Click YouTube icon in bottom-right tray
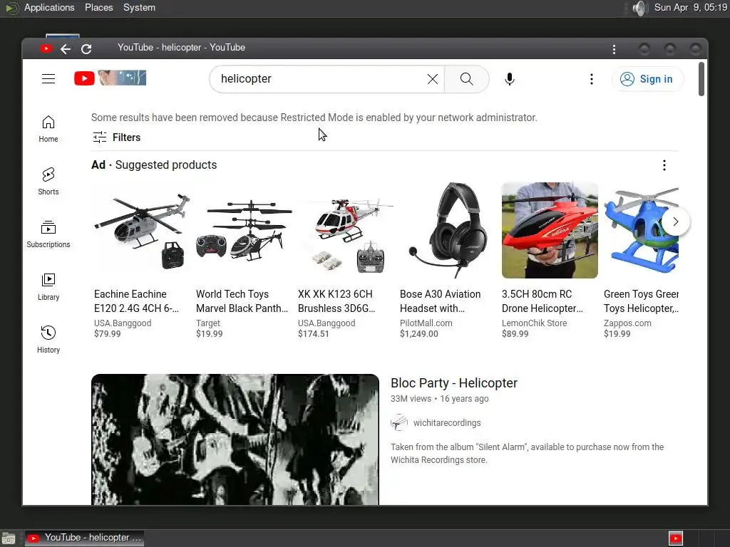 click(x=676, y=538)
